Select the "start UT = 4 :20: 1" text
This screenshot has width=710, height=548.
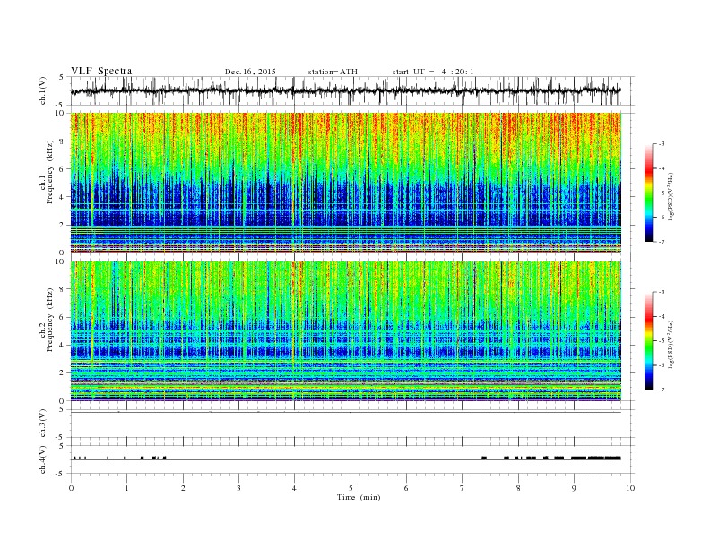(x=433, y=72)
